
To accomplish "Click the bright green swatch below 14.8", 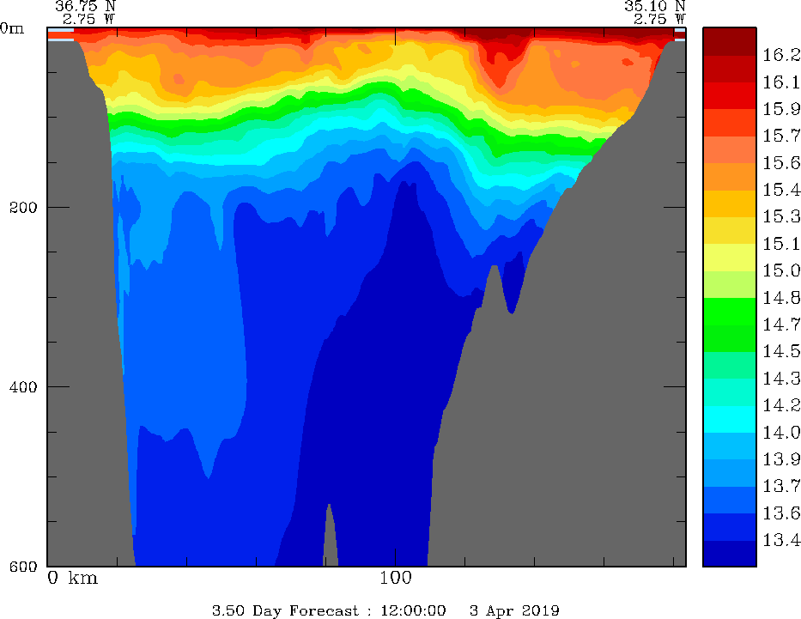I will [728, 311].
